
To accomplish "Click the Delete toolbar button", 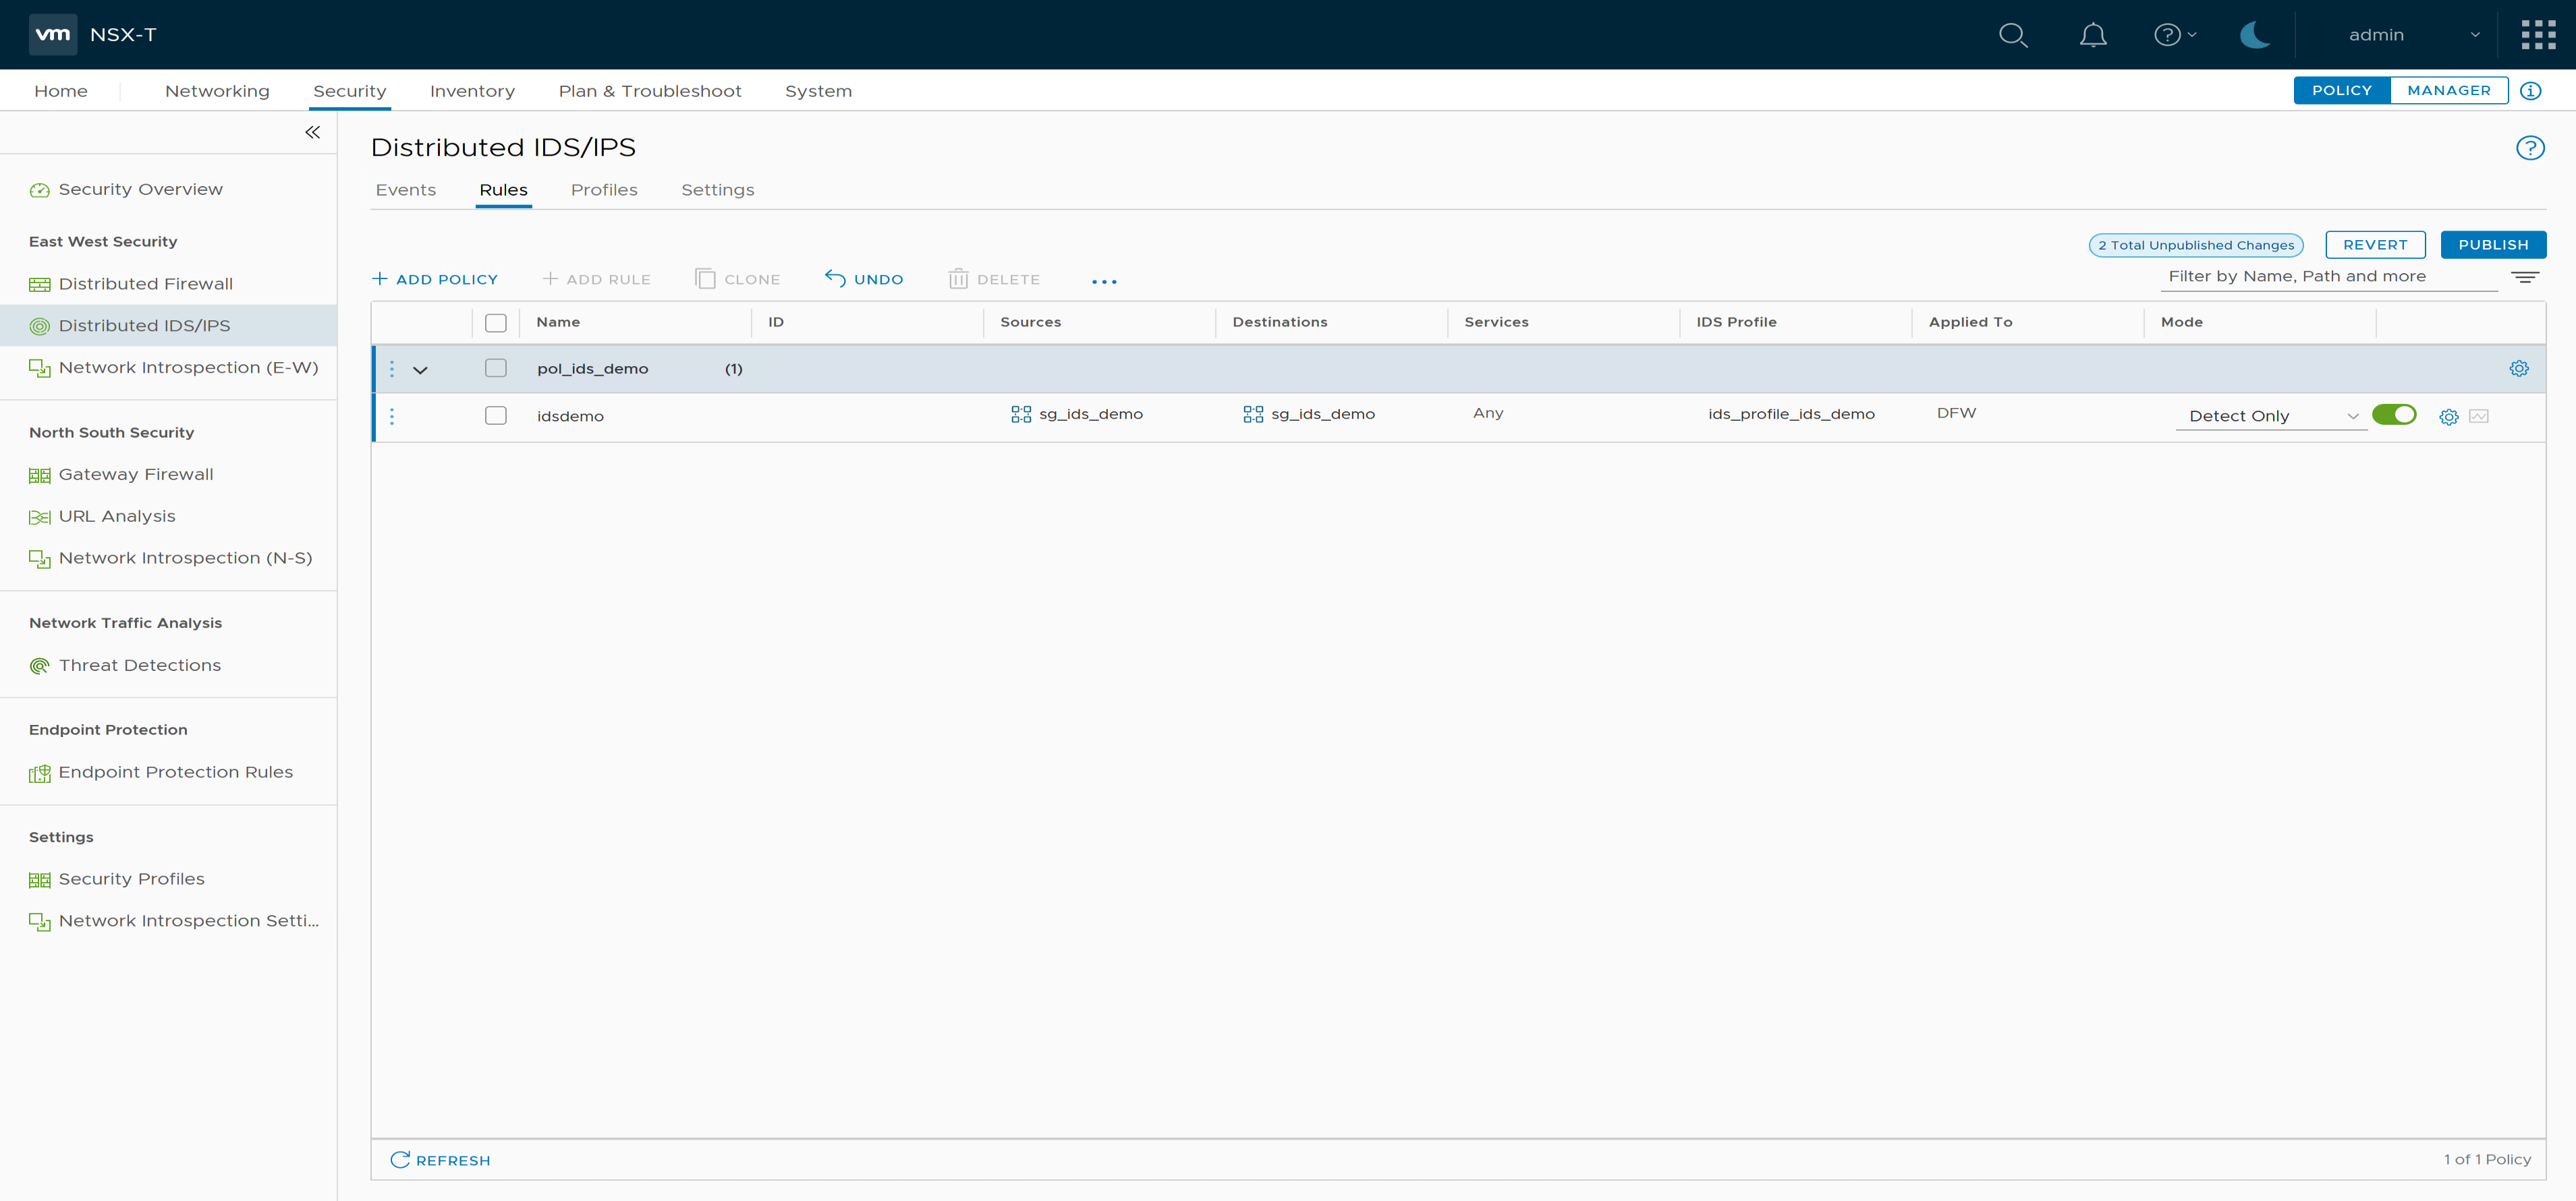I will coord(994,280).
